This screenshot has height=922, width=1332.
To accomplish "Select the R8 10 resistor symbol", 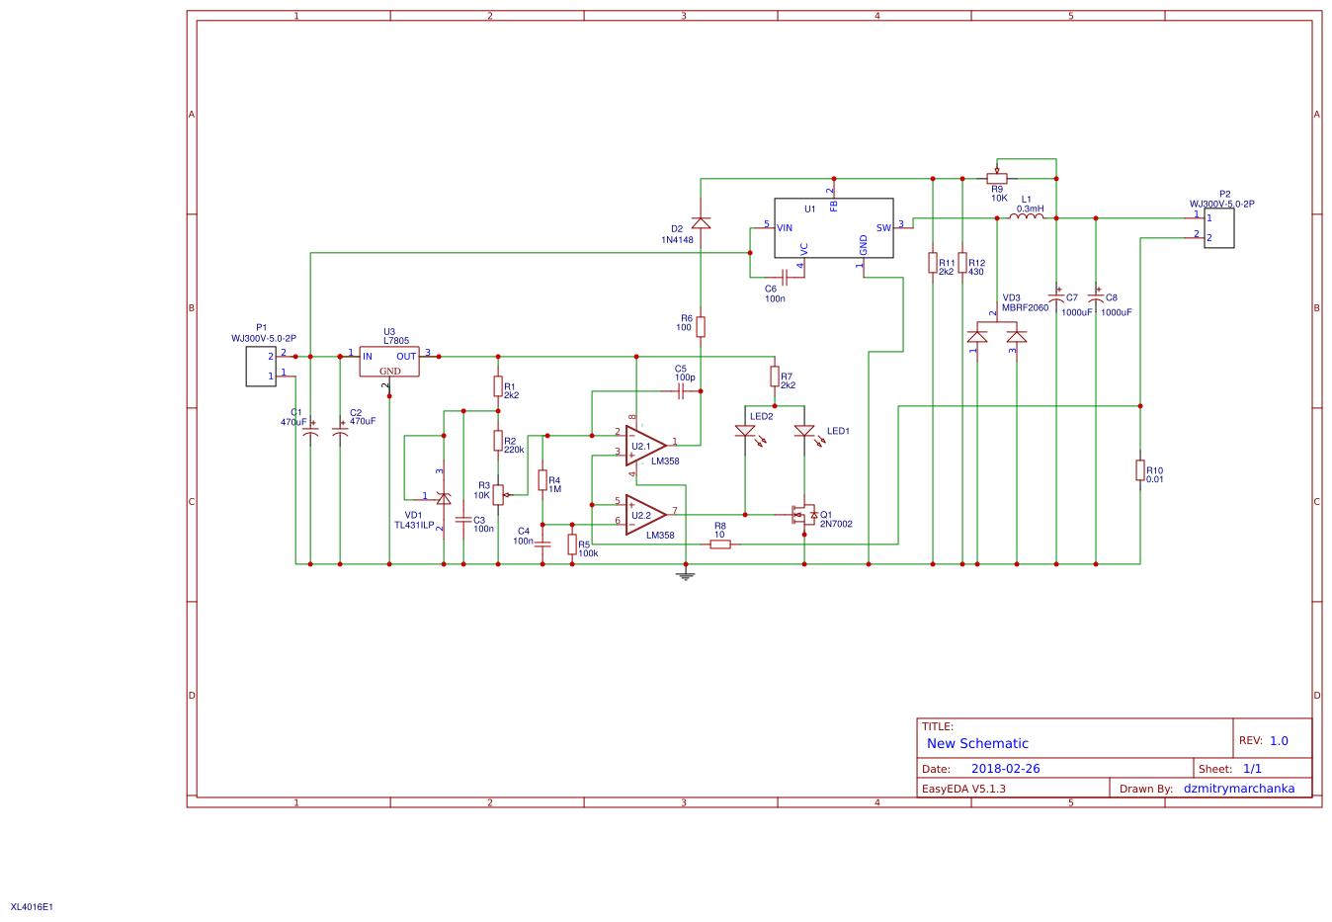I will (x=720, y=545).
